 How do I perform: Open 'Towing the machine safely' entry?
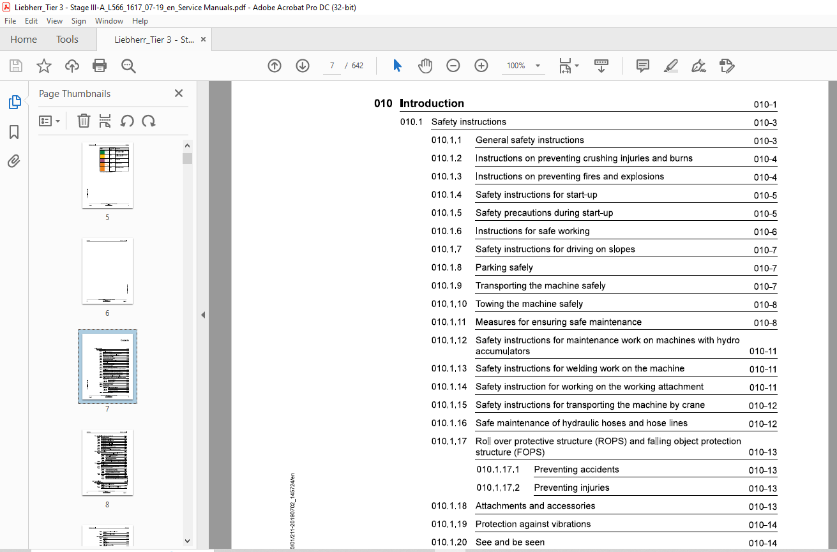coord(529,304)
